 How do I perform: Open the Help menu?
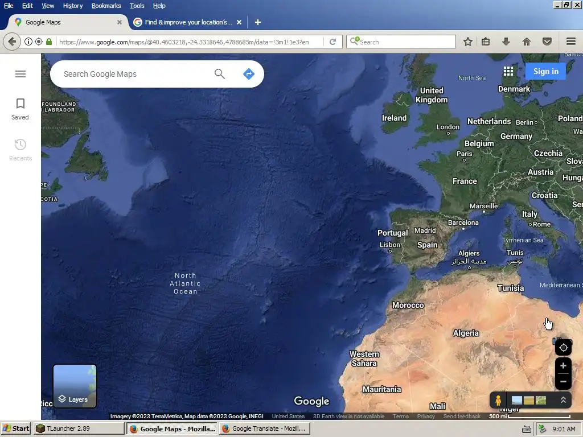click(159, 6)
